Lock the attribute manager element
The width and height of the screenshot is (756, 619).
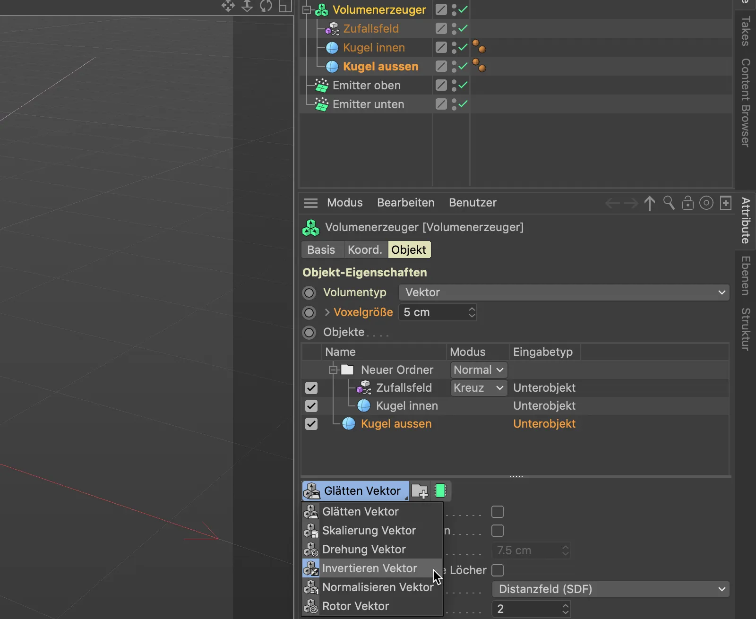[688, 203]
